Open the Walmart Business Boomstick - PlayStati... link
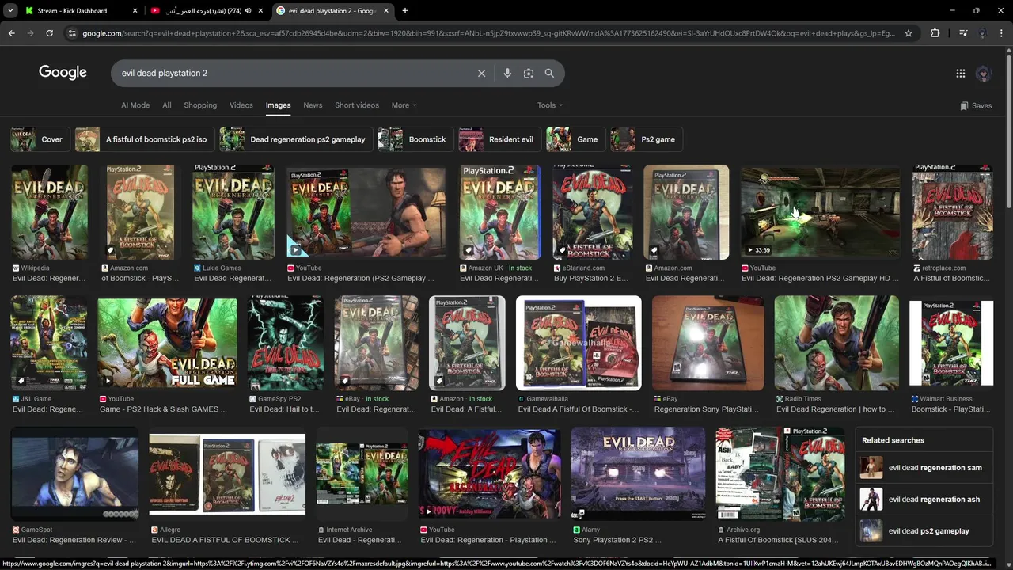 (x=950, y=409)
